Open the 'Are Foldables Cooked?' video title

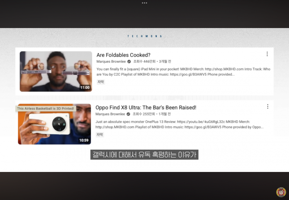point(124,55)
